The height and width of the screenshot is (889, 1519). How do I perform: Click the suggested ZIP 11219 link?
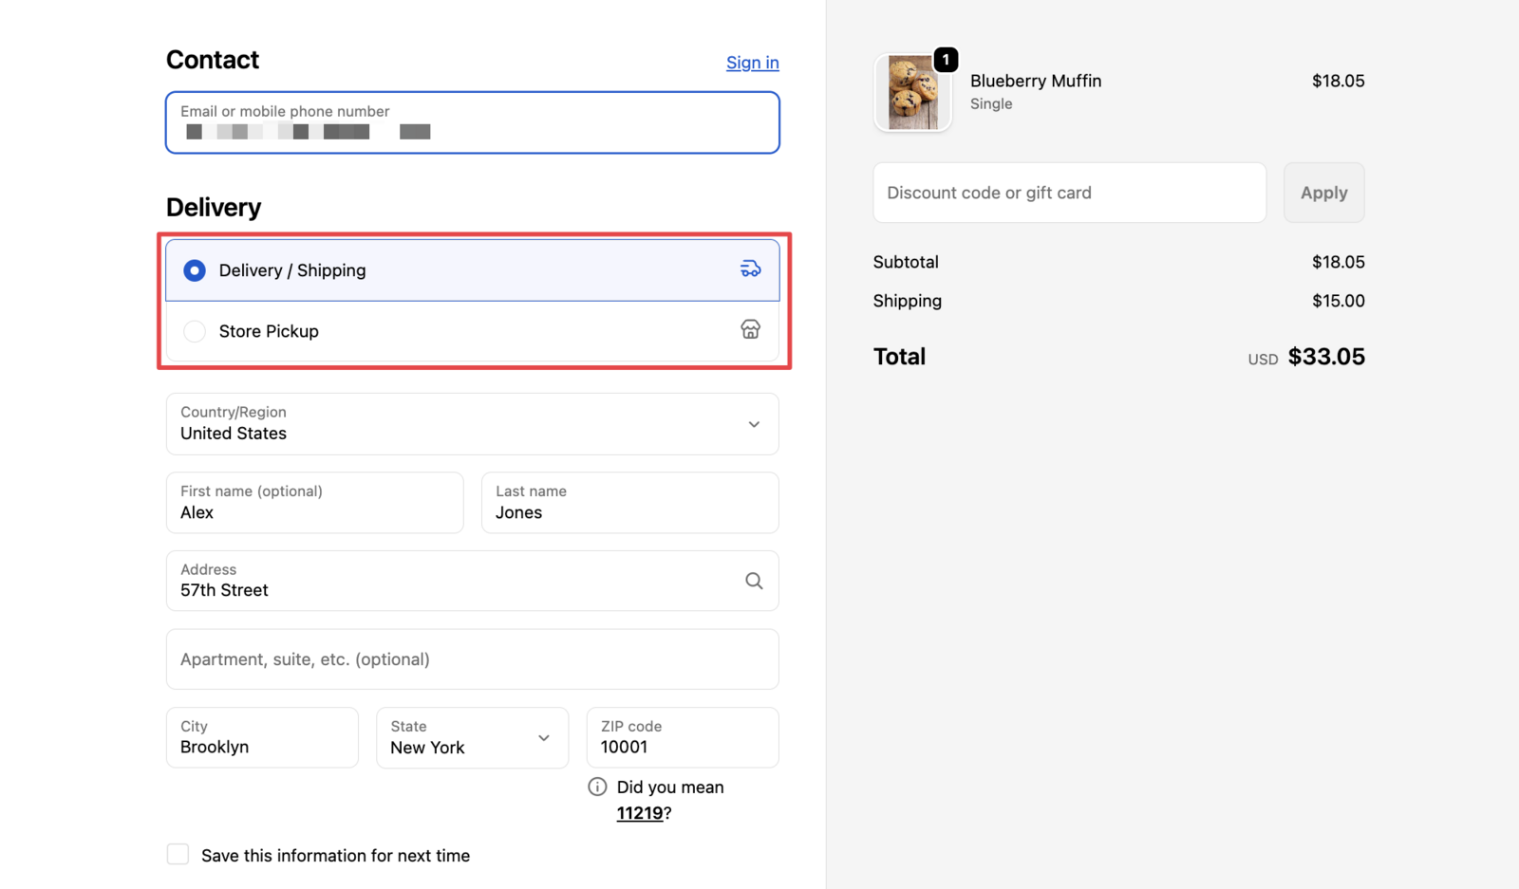coord(640,813)
